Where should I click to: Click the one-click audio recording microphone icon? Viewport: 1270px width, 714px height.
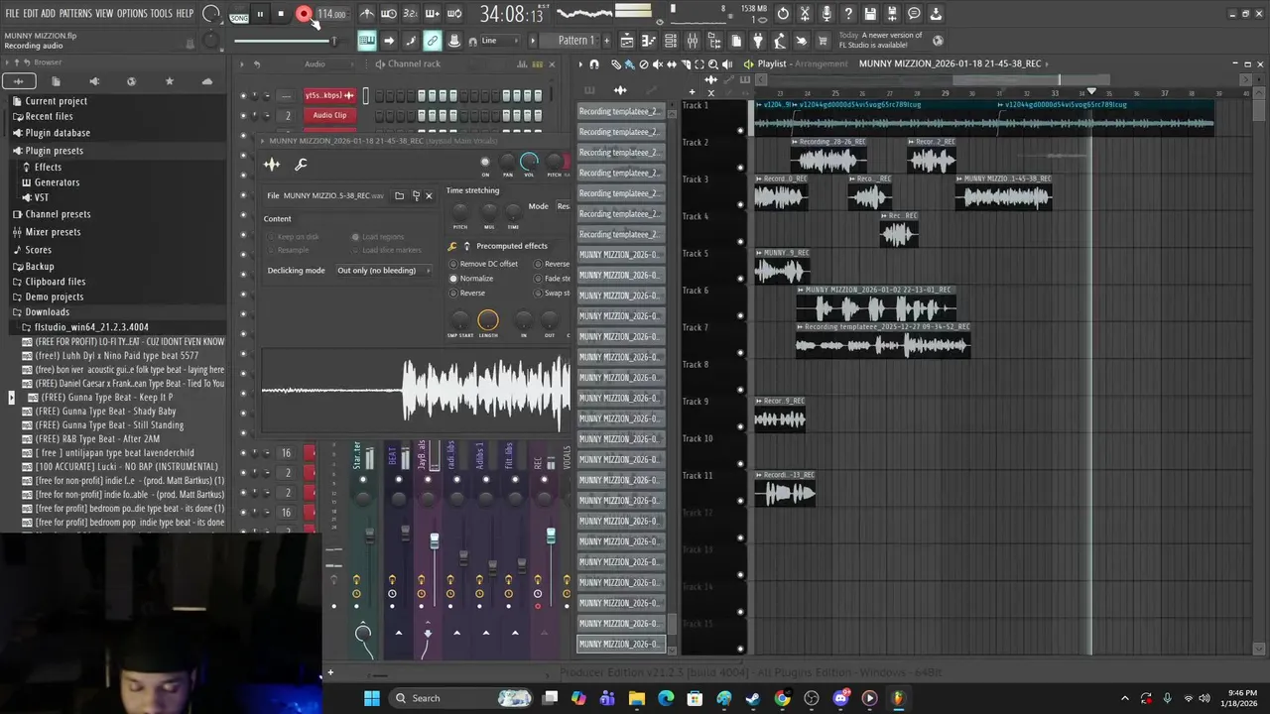tap(826, 14)
